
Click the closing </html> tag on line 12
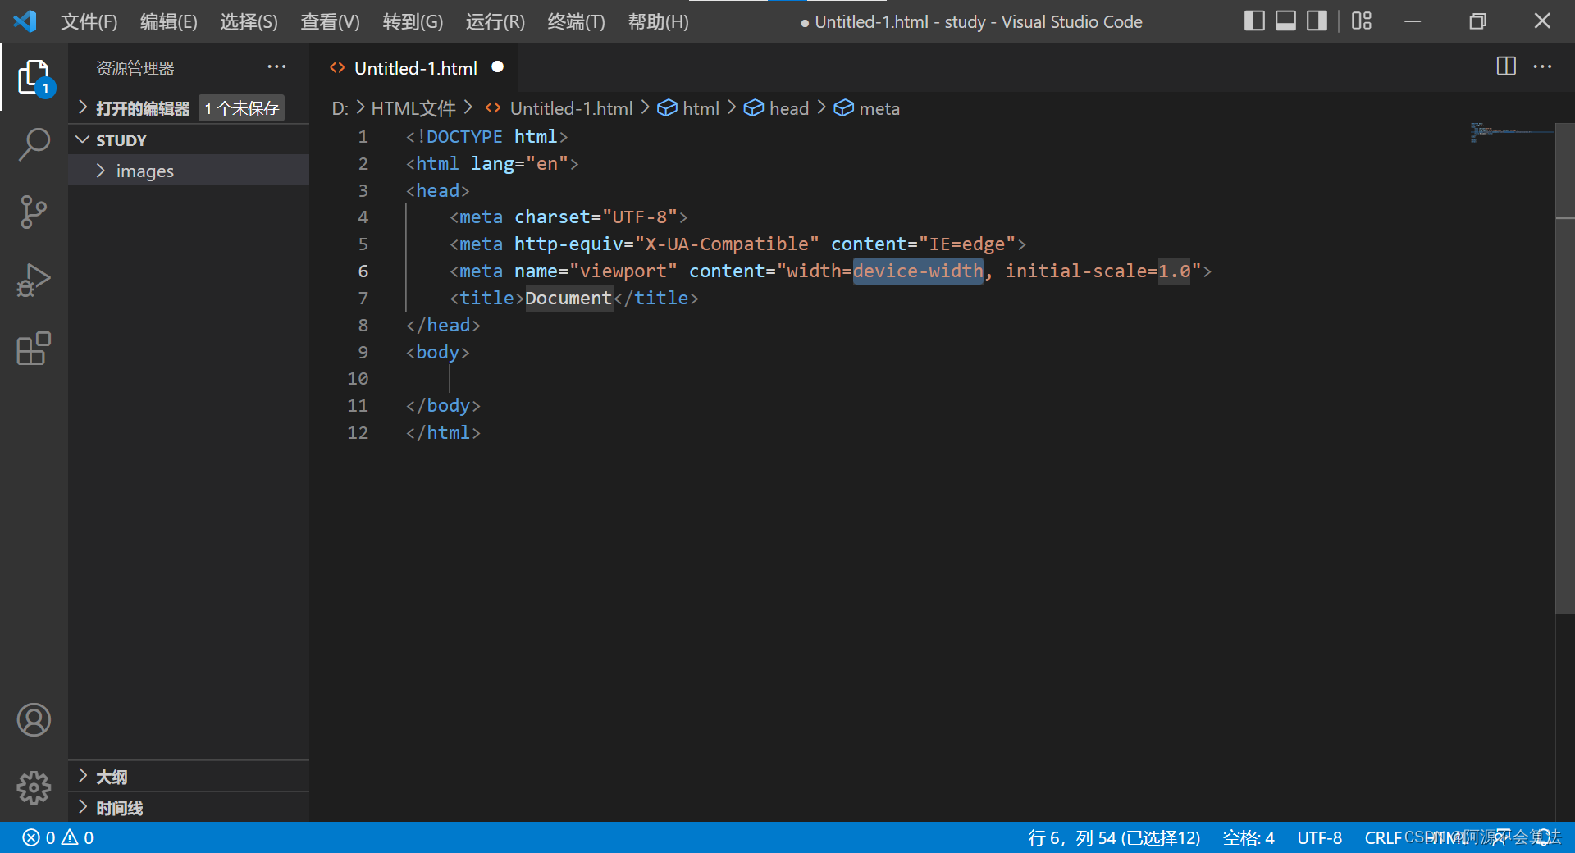[x=443, y=432]
